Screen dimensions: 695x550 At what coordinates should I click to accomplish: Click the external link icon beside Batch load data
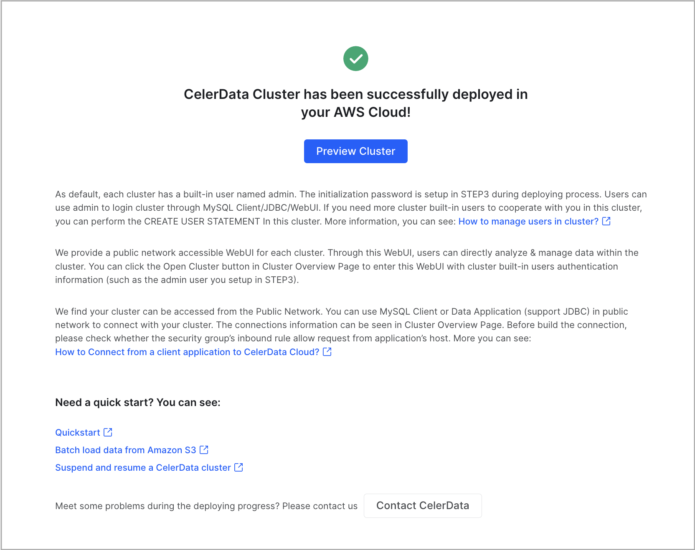coord(204,450)
